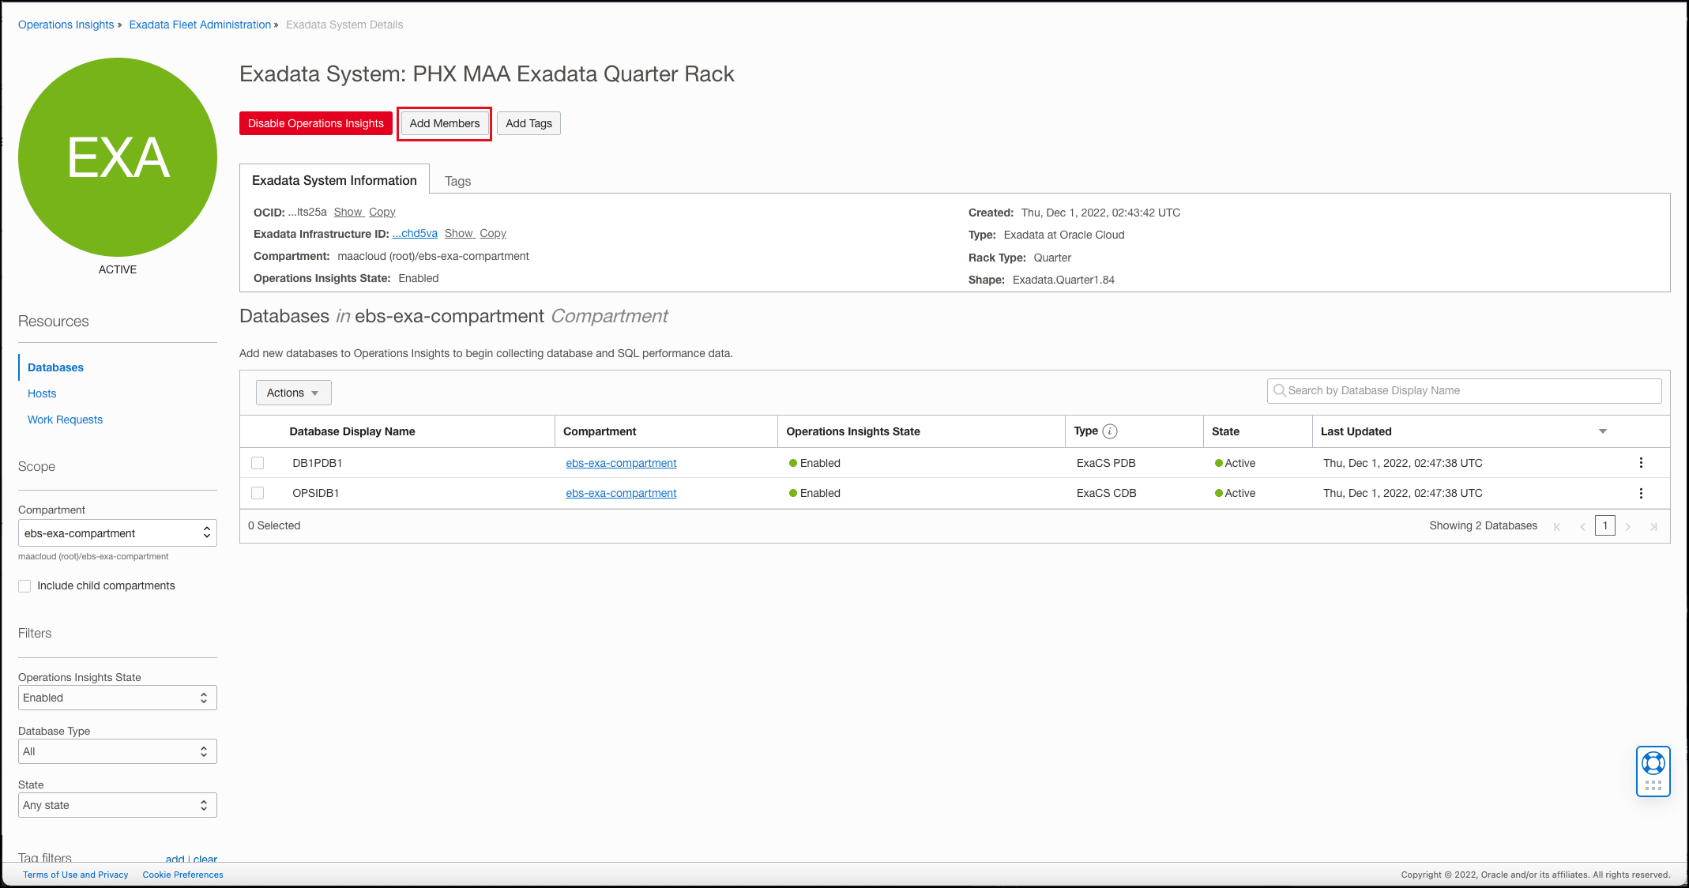Viewport: 1689px width, 888px height.
Task: Click the green EXA avatar icon
Action: pos(117,157)
